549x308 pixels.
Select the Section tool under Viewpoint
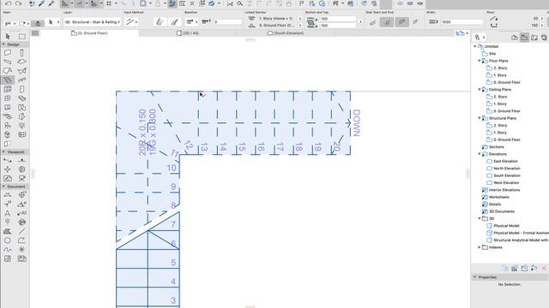(8, 160)
